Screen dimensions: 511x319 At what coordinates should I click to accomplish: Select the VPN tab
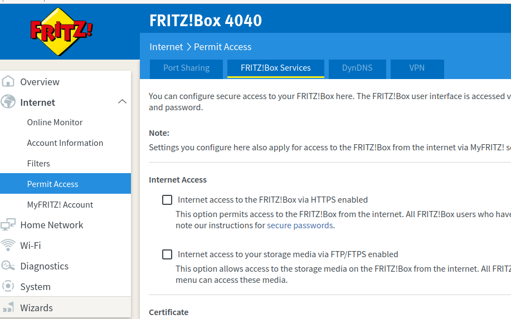(x=417, y=68)
